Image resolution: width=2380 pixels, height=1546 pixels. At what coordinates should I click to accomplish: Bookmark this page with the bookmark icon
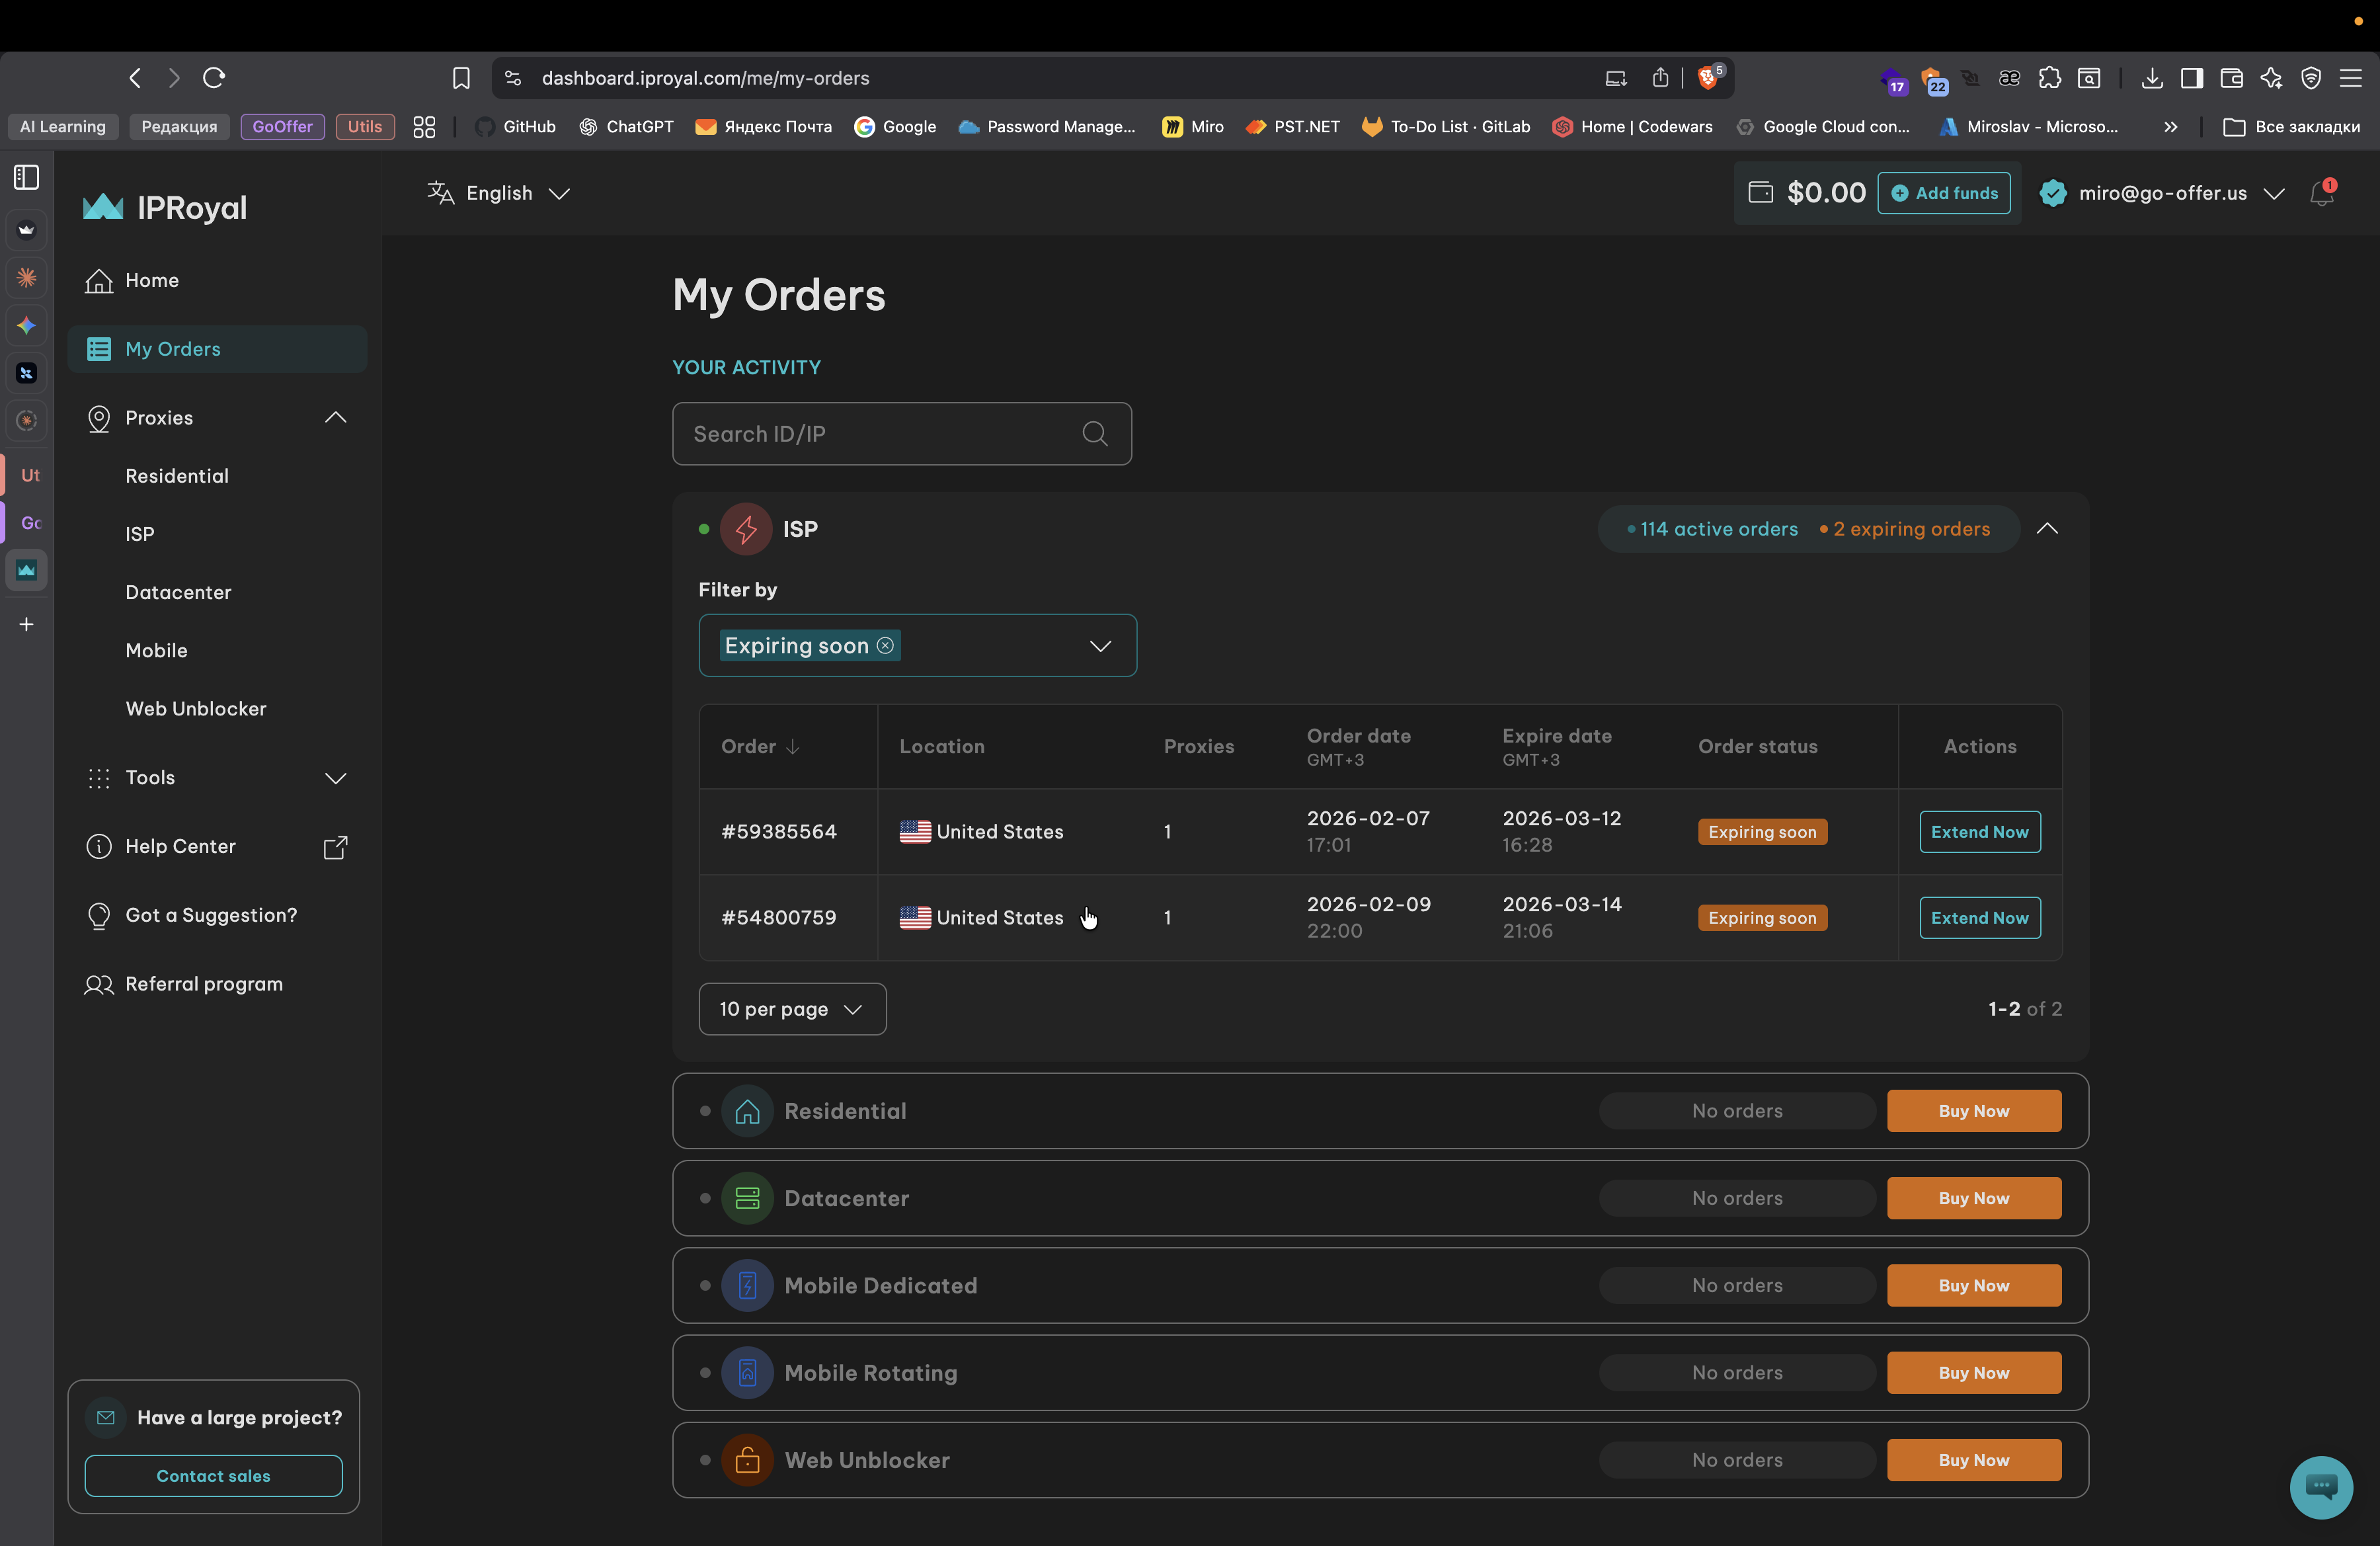click(x=461, y=78)
